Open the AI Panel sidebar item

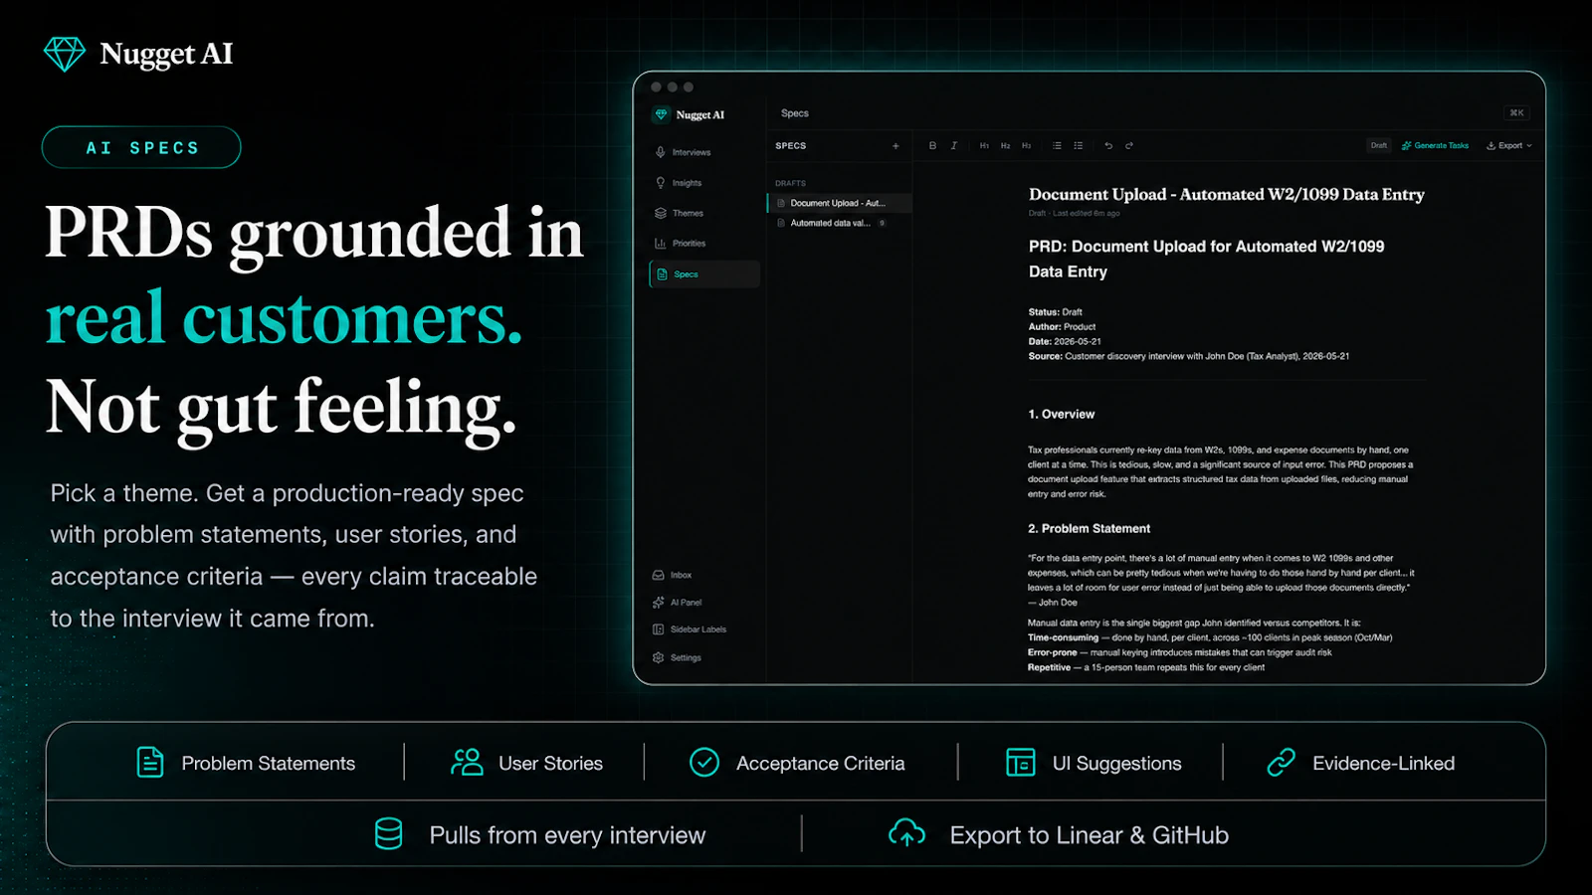coord(678,603)
